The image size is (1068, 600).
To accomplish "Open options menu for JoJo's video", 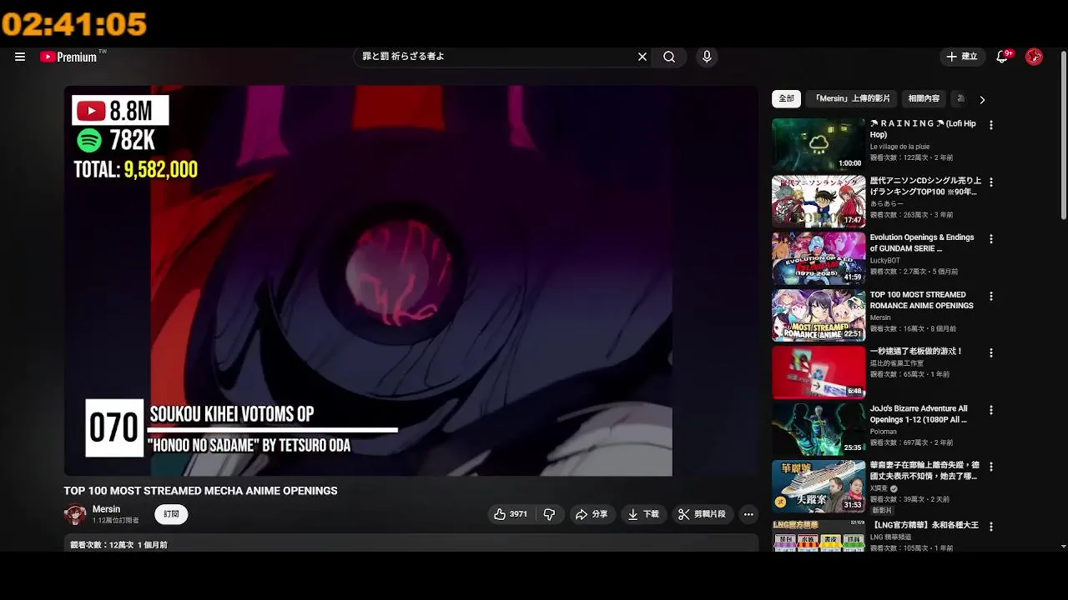I will pyautogui.click(x=991, y=410).
